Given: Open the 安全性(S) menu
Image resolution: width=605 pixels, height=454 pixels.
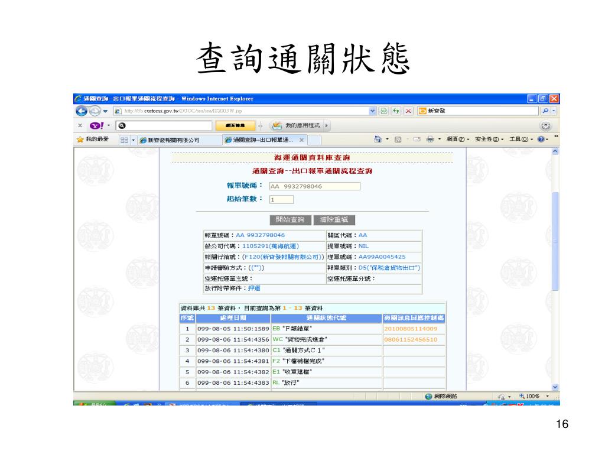Looking at the screenshot, I should coord(489,140).
